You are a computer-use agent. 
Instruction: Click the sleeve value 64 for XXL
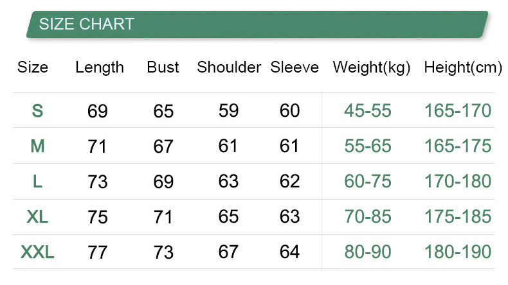[x=290, y=252]
